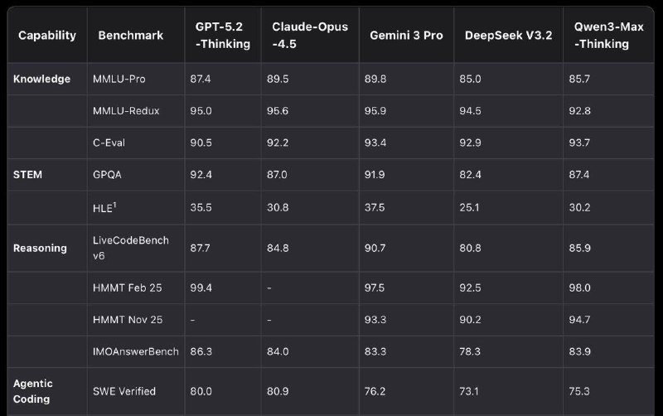
Task: Click the Claude-Opus-4.5 column header
Action: point(304,36)
